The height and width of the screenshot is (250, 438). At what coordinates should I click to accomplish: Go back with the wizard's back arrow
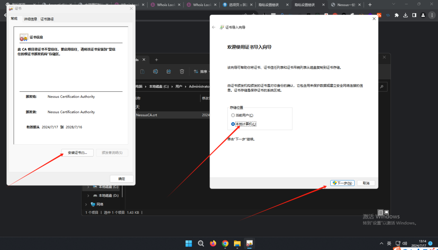pyautogui.click(x=214, y=27)
